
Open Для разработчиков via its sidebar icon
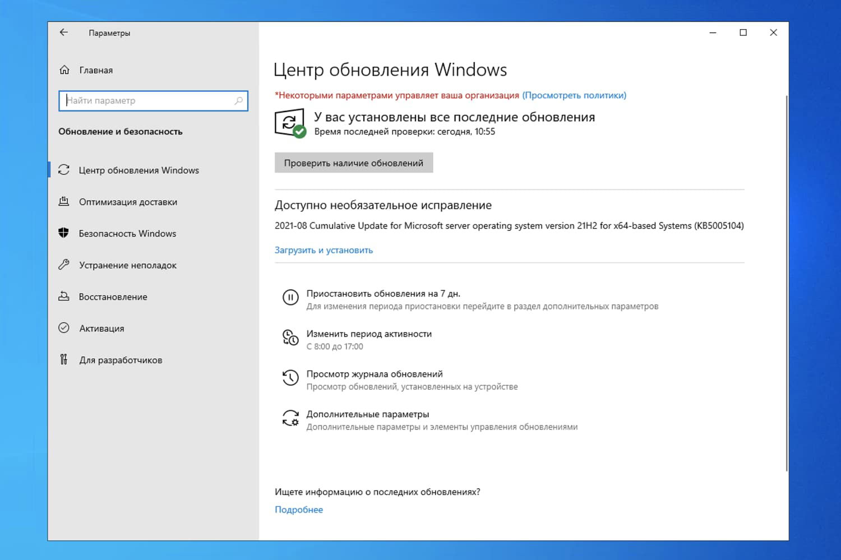[x=64, y=360]
